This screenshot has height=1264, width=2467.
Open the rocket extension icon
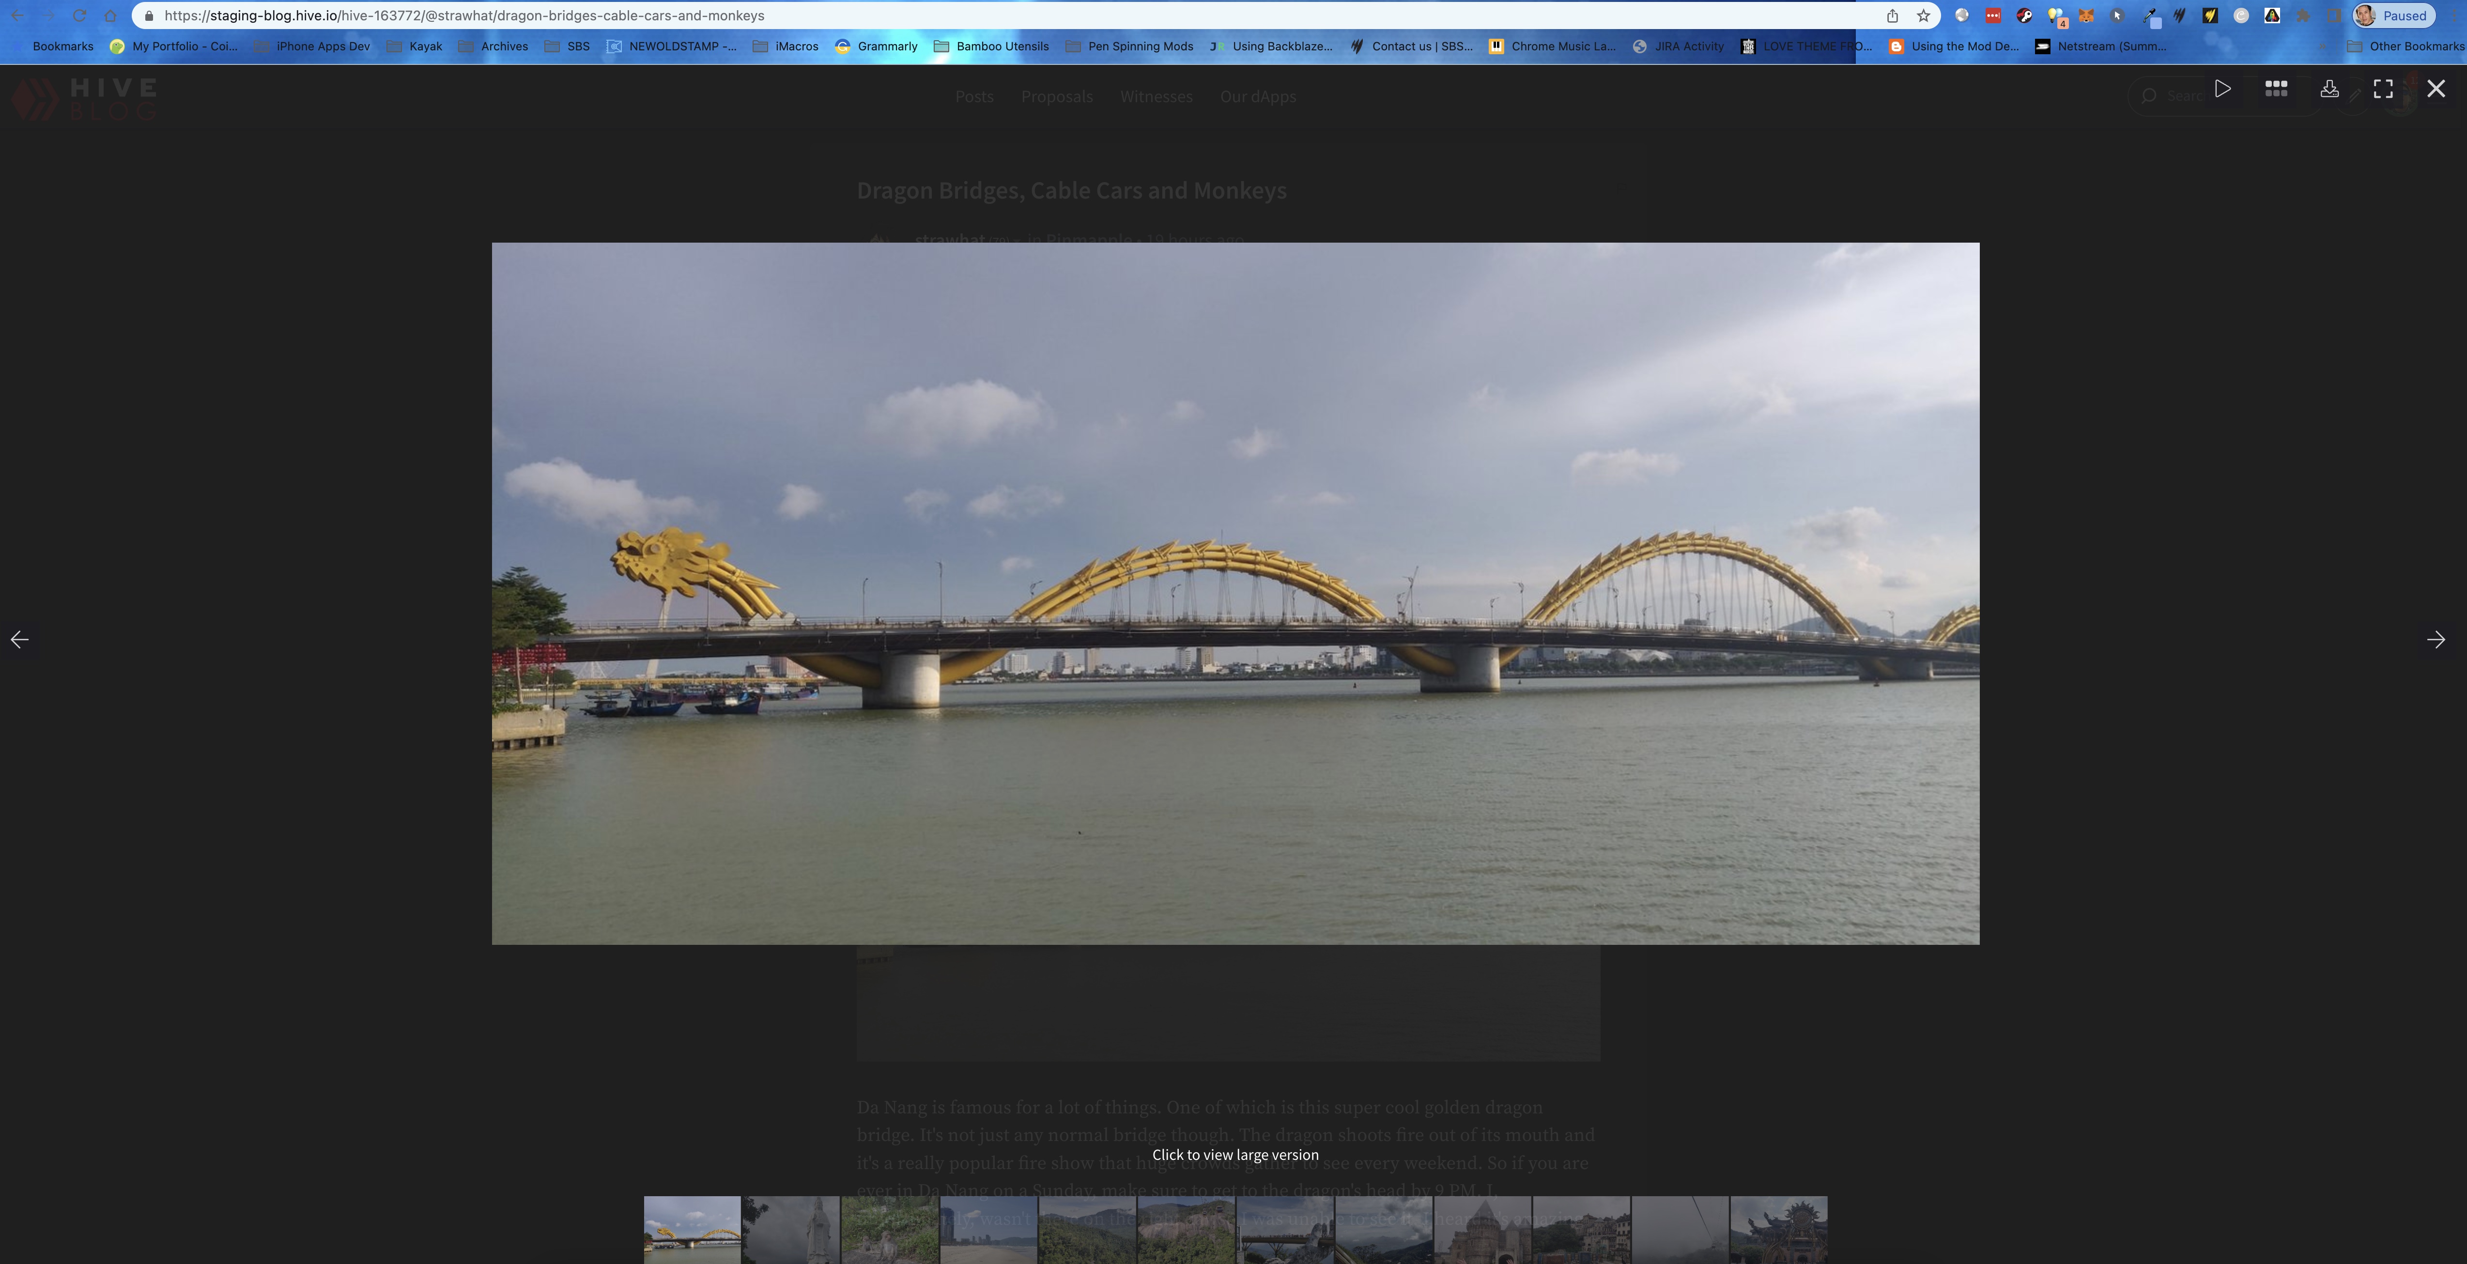pos(2272,15)
